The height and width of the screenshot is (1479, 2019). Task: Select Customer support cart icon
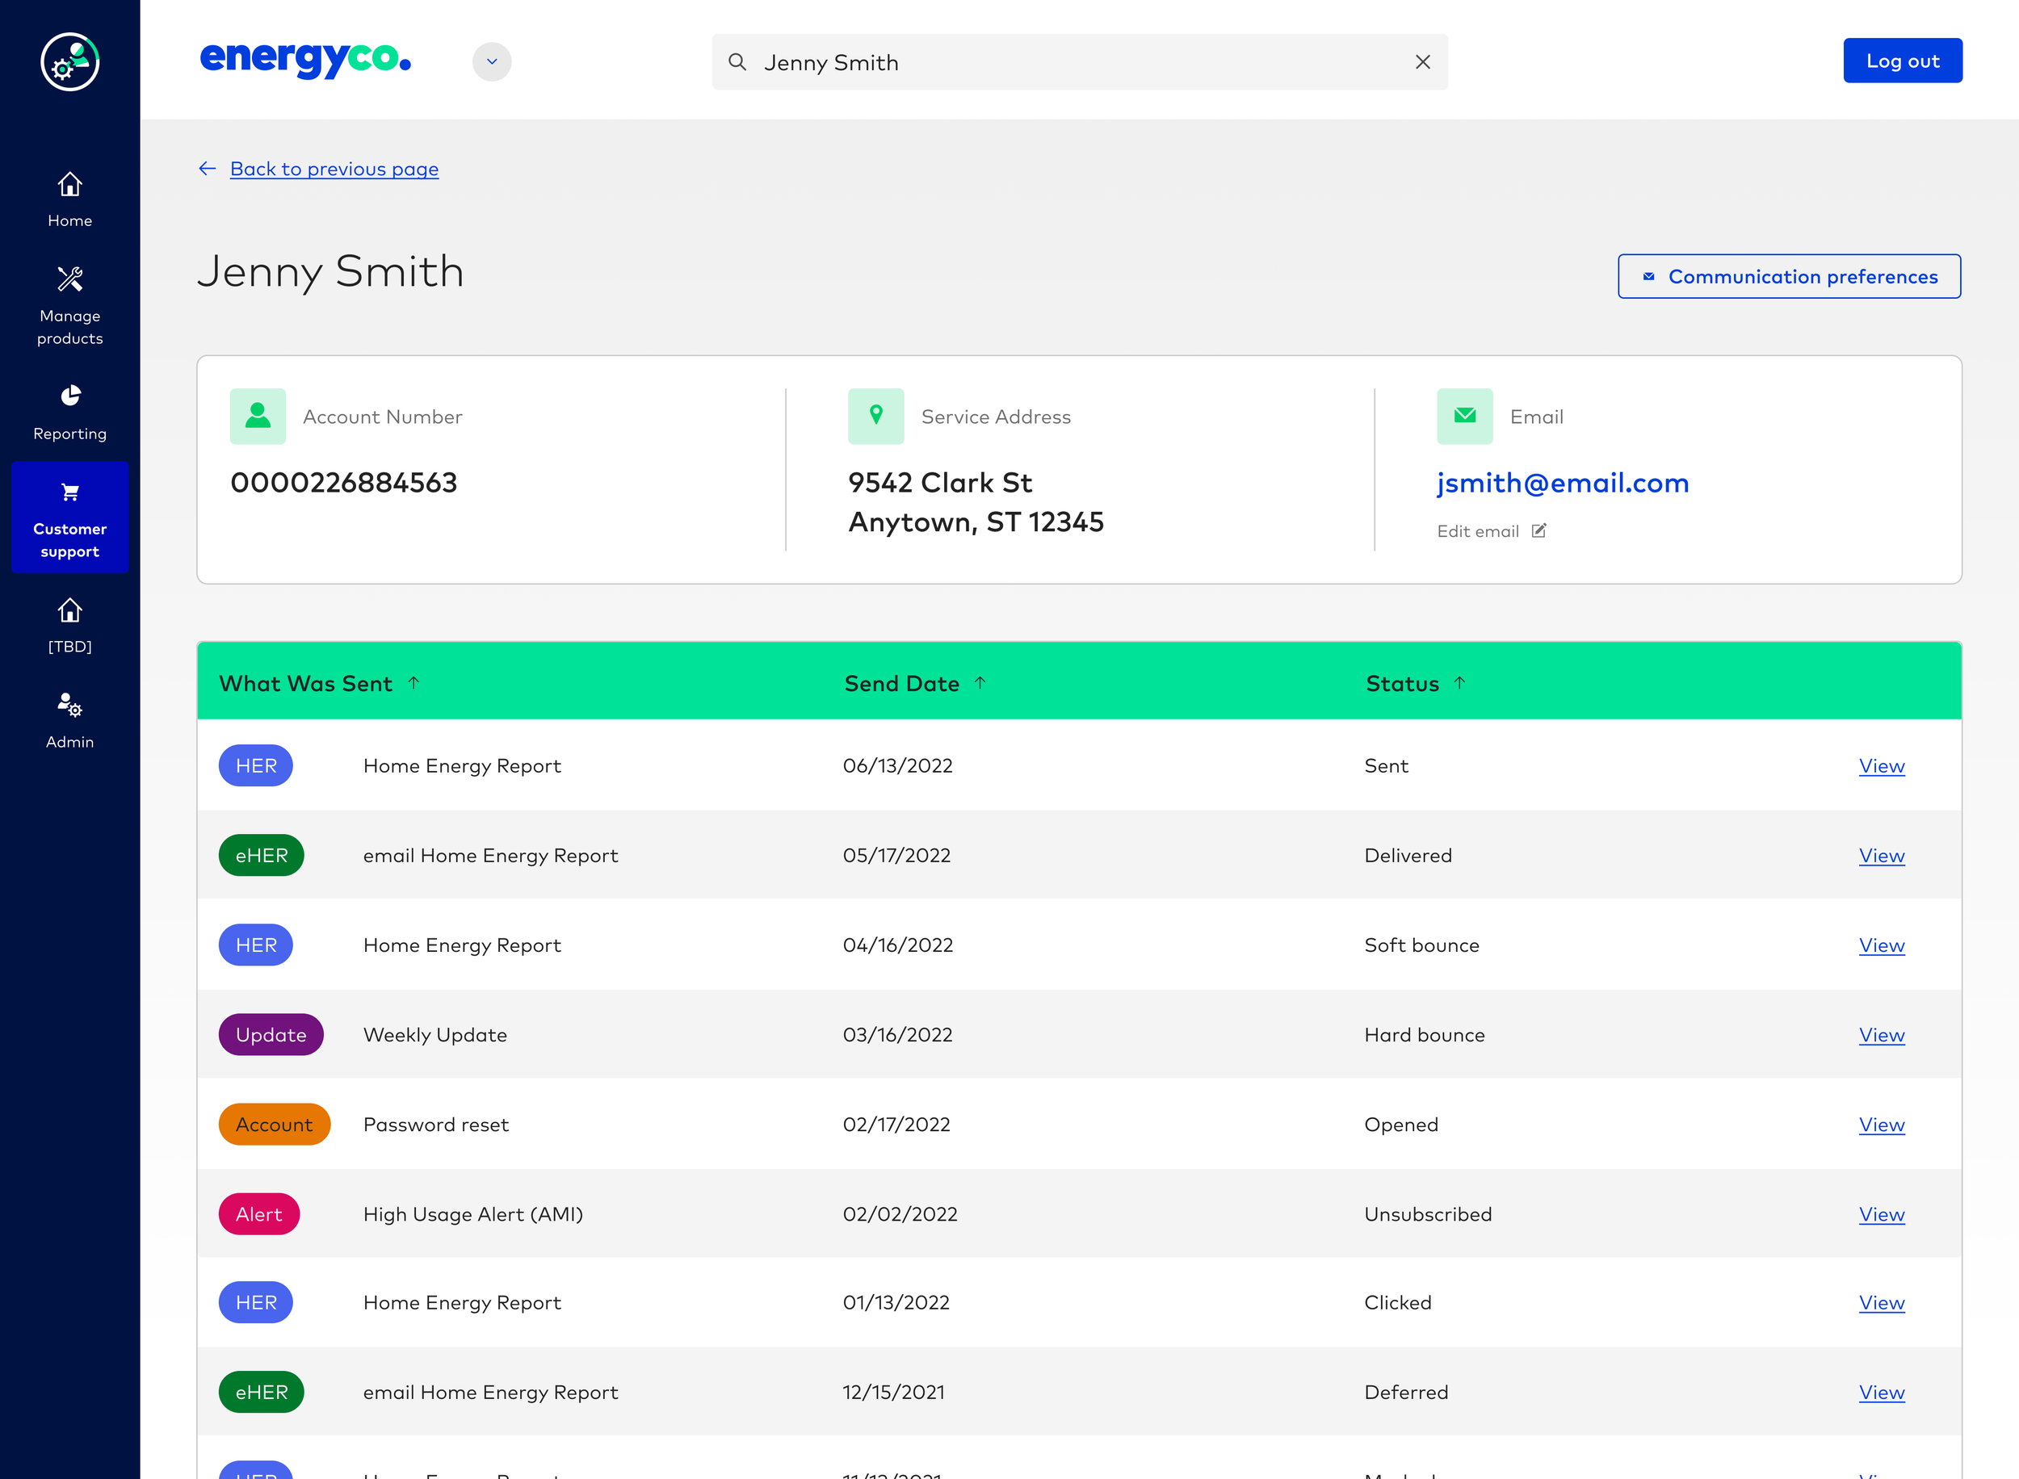pyautogui.click(x=69, y=492)
